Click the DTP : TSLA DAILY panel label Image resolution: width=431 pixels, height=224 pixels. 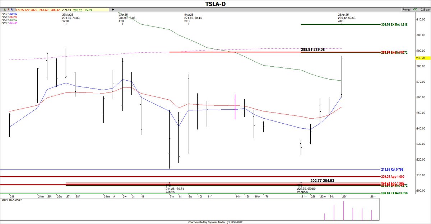tap(11, 199)
